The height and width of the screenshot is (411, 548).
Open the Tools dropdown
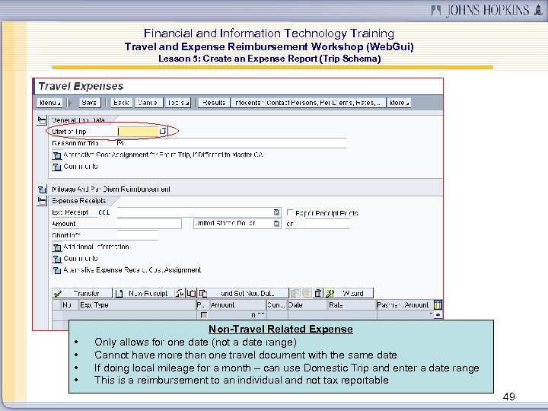tap(178, 103)
